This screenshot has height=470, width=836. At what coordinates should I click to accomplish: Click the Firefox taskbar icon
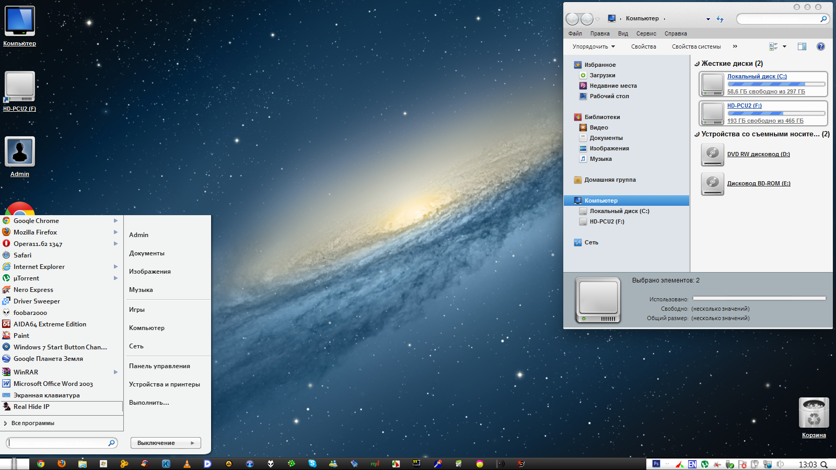(62, 464)
